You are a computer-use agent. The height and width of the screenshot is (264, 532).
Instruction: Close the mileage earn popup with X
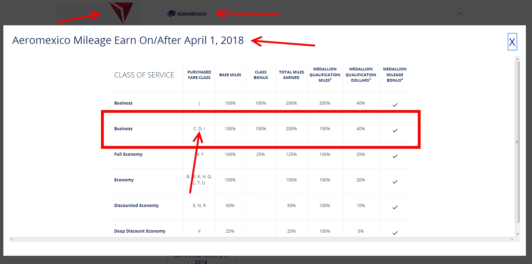(512, 42)
